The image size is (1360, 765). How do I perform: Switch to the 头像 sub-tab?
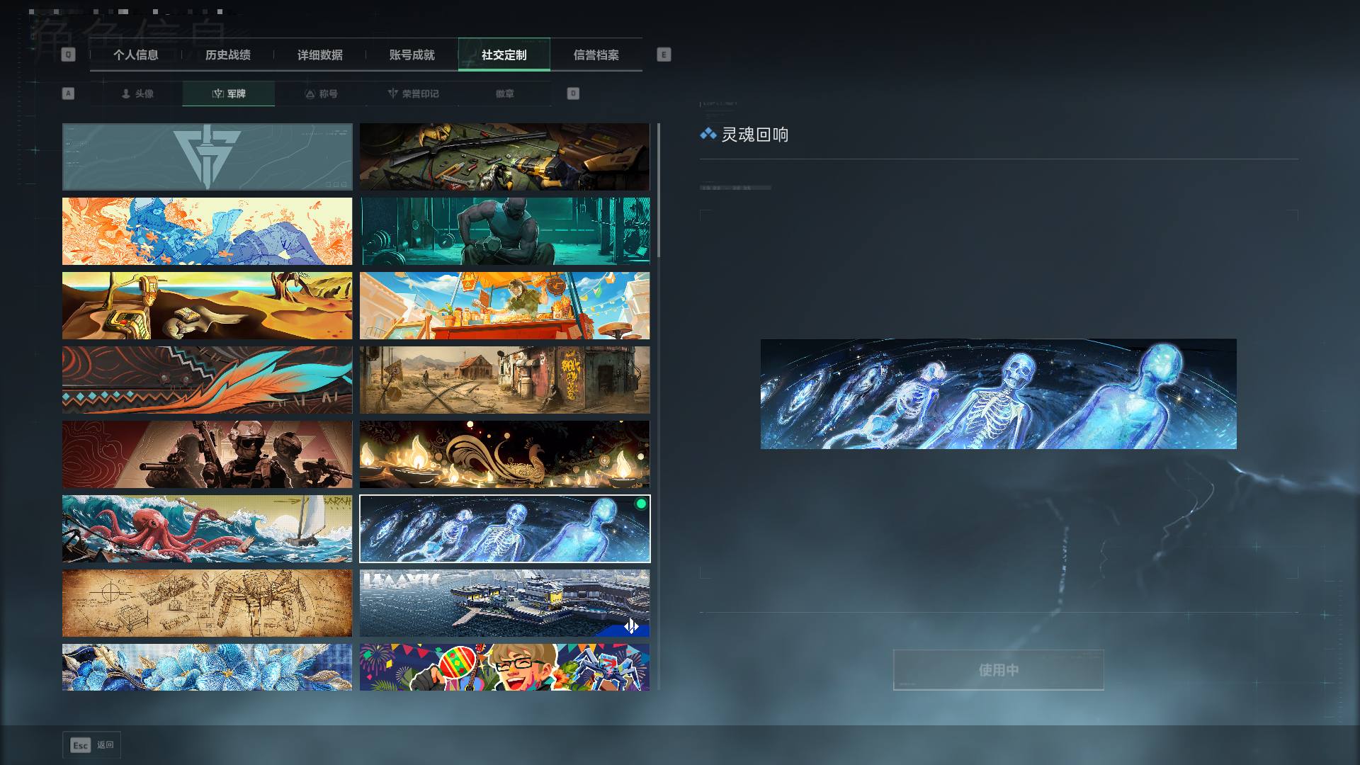(137, 93)
